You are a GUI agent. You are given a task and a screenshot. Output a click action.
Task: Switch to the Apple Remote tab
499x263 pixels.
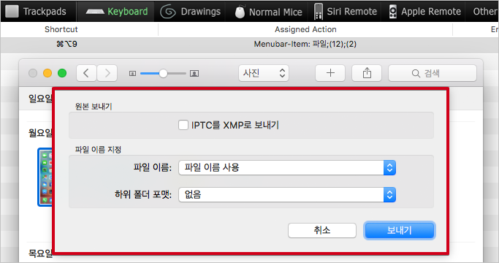tap(424, 12)
